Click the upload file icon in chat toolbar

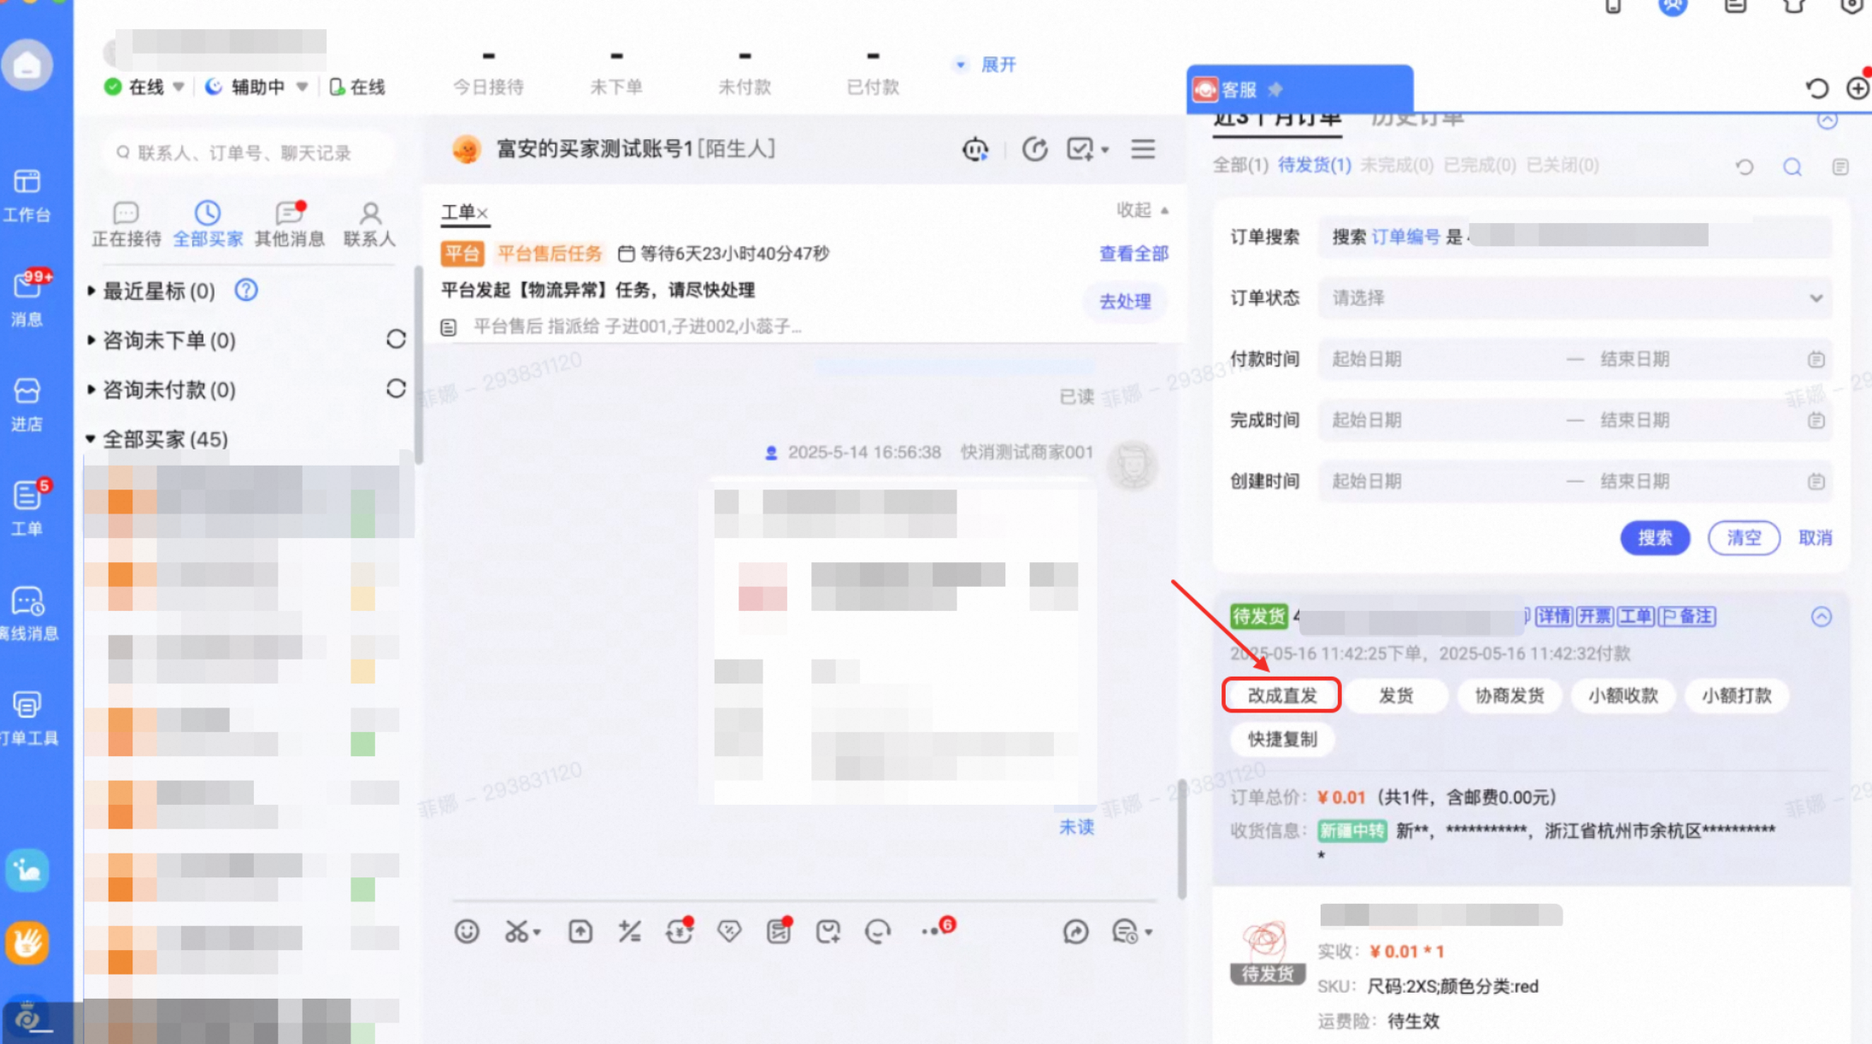[580, 931]
